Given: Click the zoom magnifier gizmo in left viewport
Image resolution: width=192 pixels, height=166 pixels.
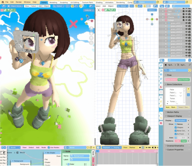Looking at the screenshot, I should pyautogui.click(x=91, y=28).
